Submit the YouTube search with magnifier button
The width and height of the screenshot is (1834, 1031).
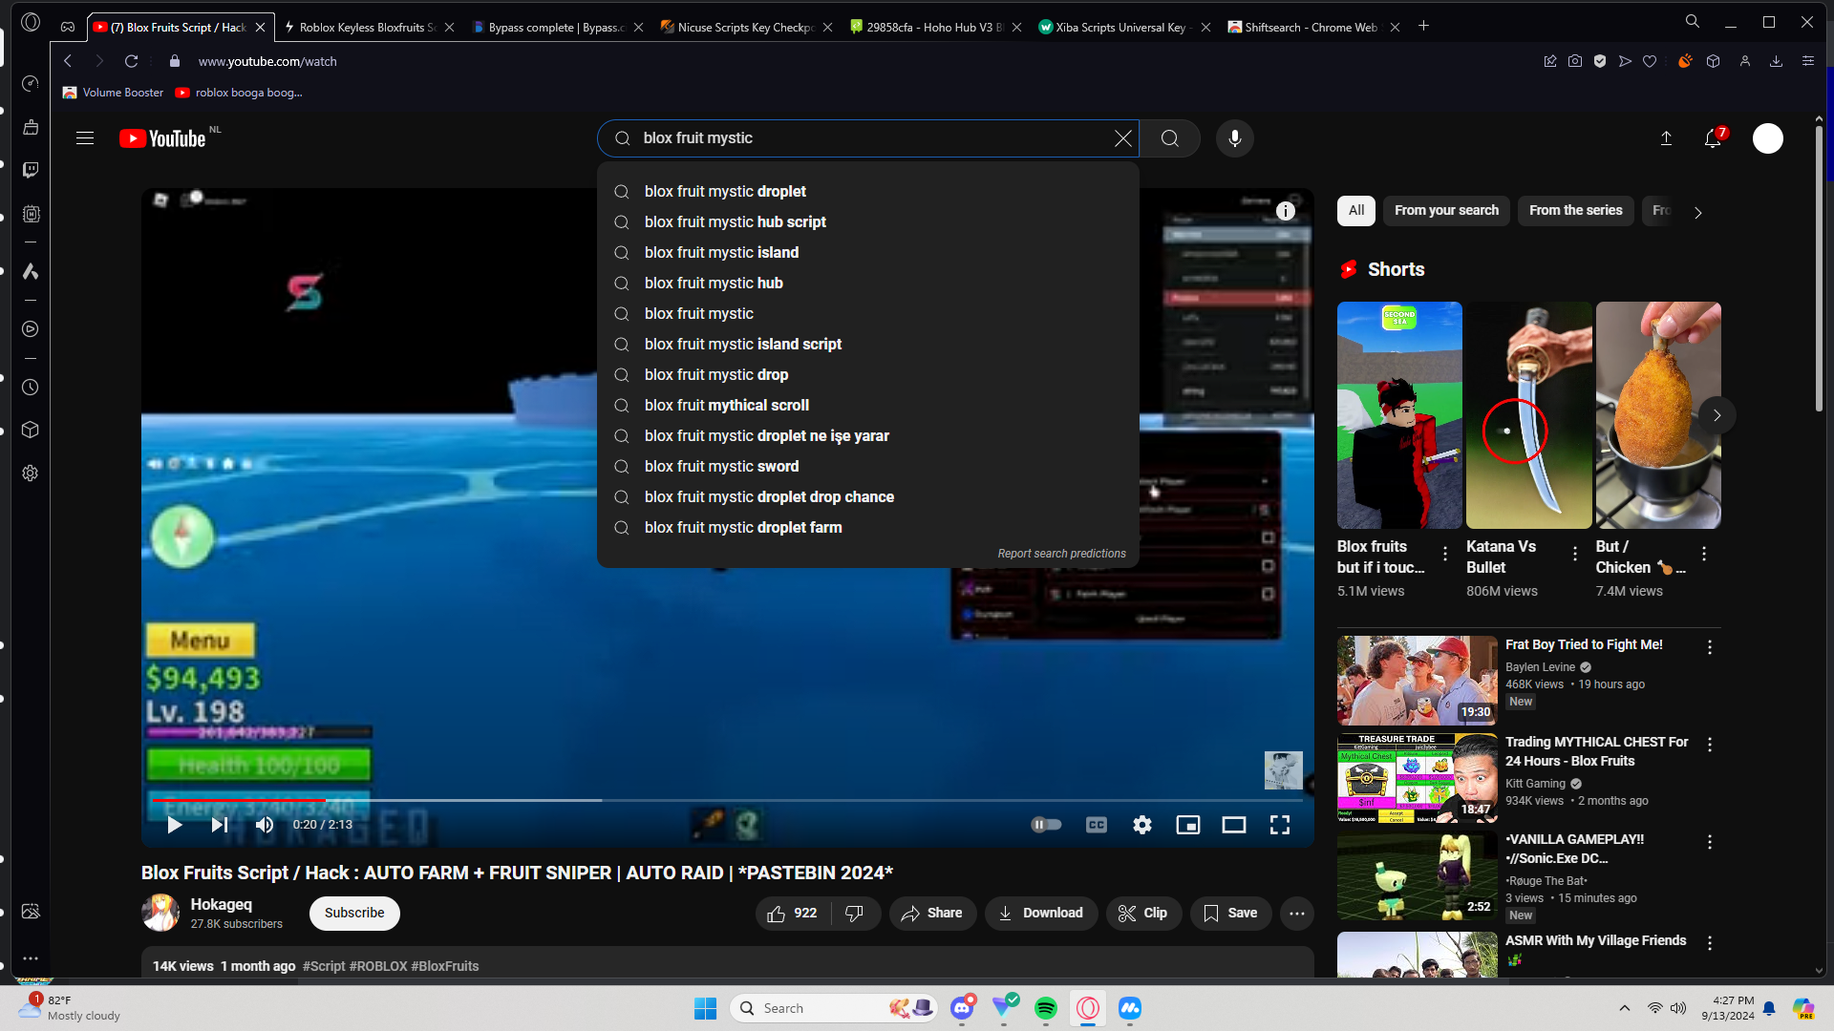point(1170,138)
